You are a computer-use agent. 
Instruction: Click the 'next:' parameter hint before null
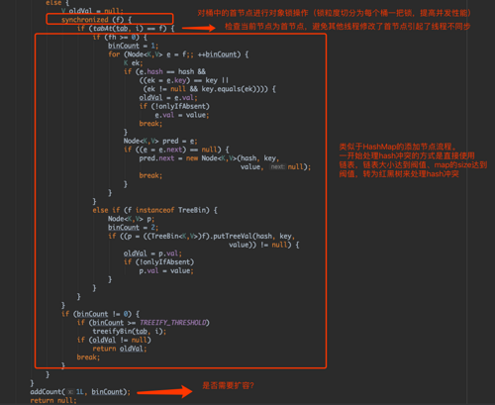point(277,166)
